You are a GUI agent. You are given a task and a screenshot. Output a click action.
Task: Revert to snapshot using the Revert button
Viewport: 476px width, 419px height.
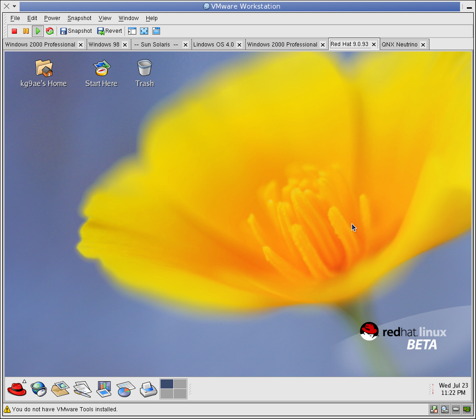(x=109, y=31)
